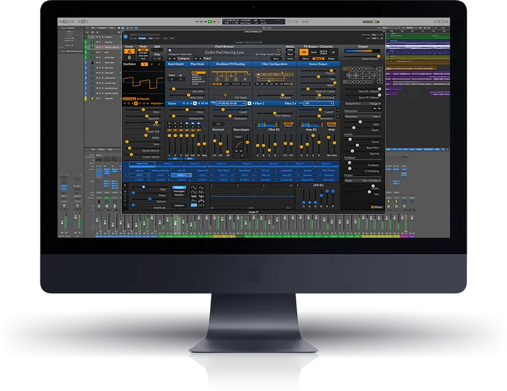Open the Mode Dry + Combs dropdown
Viewport: 507px width, 391px height.
pos(363,180)
